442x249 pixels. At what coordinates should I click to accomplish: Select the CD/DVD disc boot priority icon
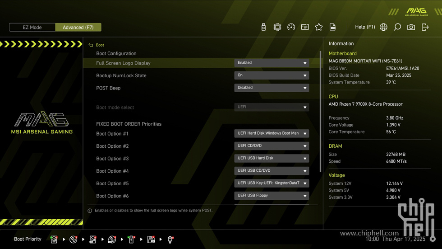click(73, 240)
